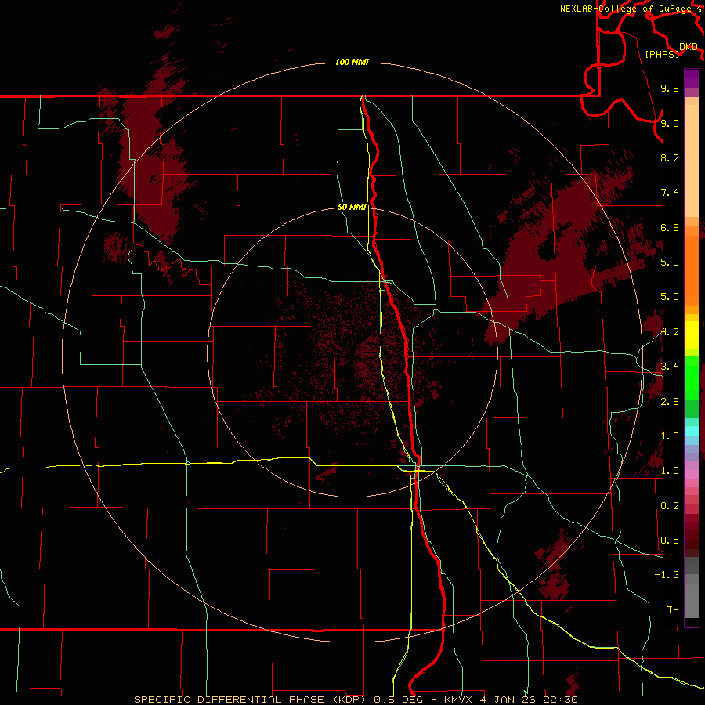Click the 5.8 value on the scale
Viewport: 705px width, 705px height.
pyautogui.click(x=670, y=262)
